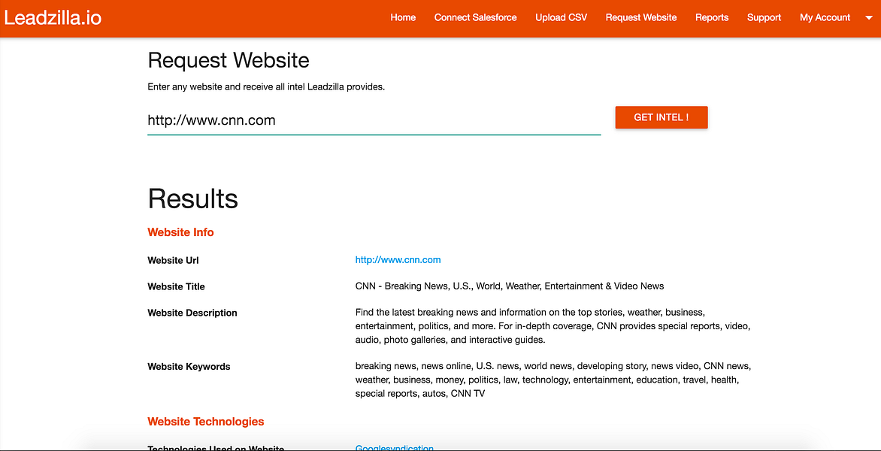Expand the My Account dropdown arrow
This screenshot has height=451, width=881.
click(868, 17)
